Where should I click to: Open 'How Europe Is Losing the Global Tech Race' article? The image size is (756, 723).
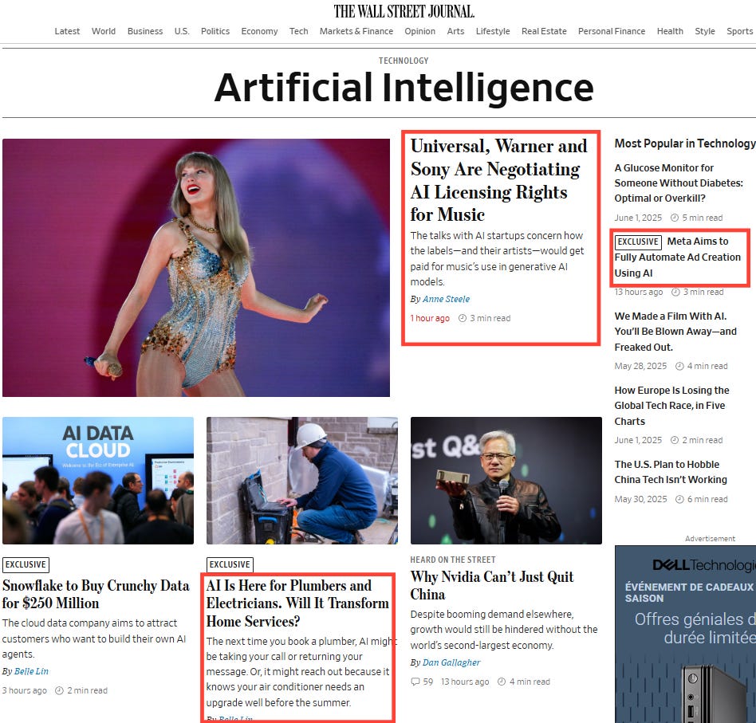pos(671,406)
